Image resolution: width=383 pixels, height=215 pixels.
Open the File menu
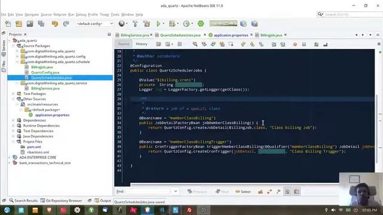(x=4, y=14)
